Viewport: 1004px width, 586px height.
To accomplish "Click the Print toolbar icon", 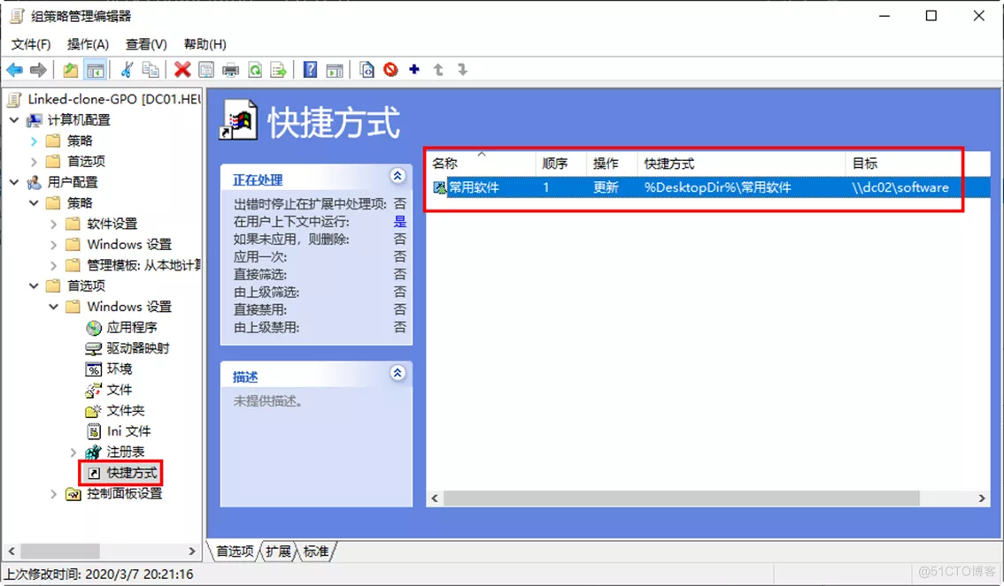I will point(230,70).
